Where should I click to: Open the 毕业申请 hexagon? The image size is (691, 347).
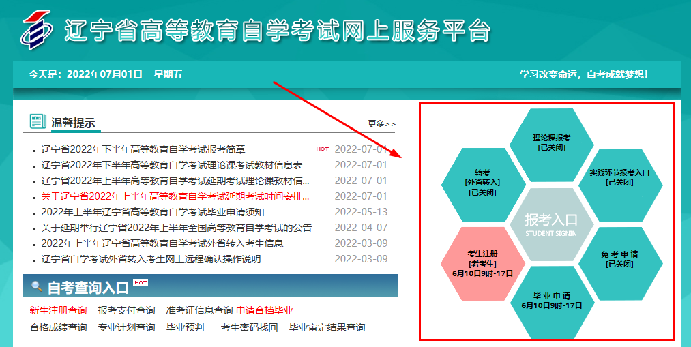pyautogui.click(x=551, y=301)
